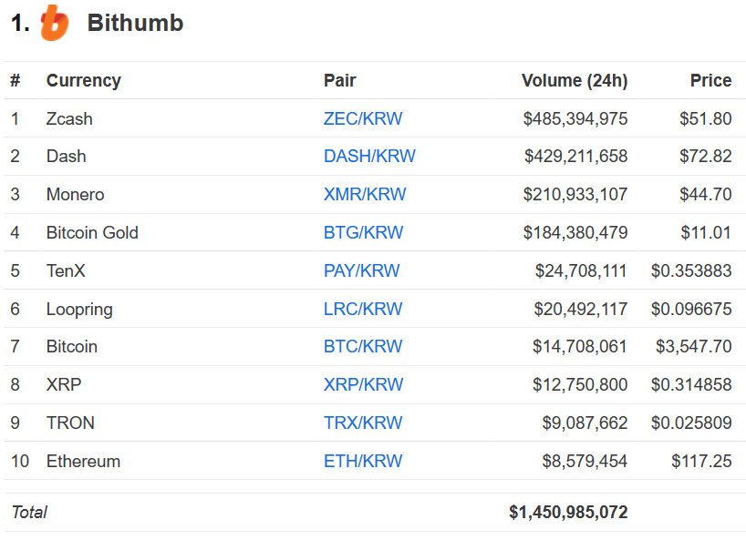This screenshot has width=746, height=540.
Task: Click the Price column header
Action: 710,80
